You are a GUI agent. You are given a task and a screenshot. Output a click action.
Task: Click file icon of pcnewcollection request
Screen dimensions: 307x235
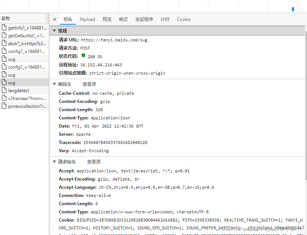[x=4, y=106]
